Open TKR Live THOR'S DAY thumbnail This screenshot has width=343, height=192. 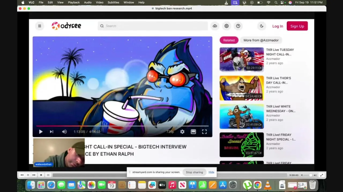[x=242, y=88]
